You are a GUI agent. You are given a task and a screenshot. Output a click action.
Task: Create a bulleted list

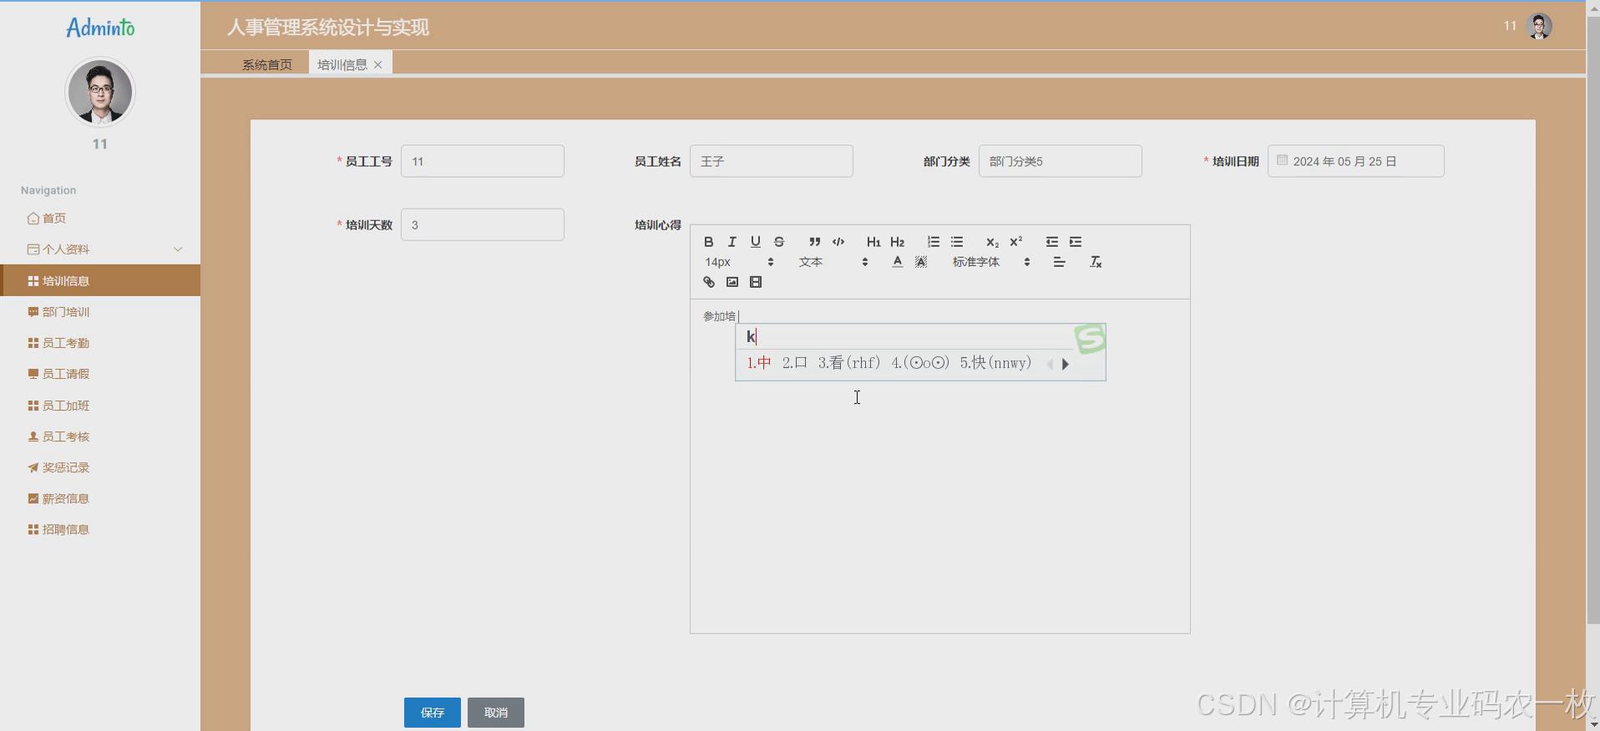tap(957, 242)
